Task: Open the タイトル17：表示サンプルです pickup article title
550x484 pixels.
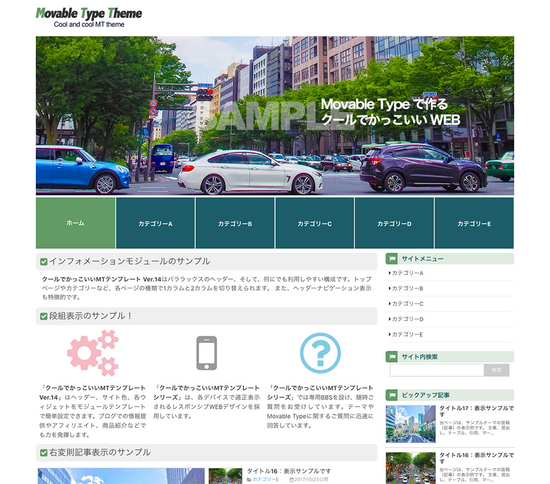Action: click(477, 411)
